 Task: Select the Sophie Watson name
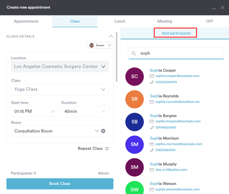coord(163,183)
